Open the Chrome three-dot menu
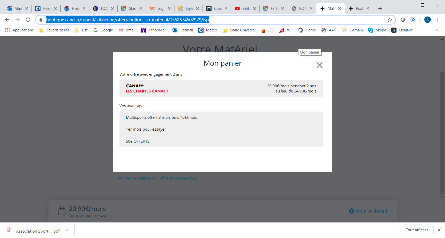Viewport: 445px width, 238px height. [x=438, y=20]
